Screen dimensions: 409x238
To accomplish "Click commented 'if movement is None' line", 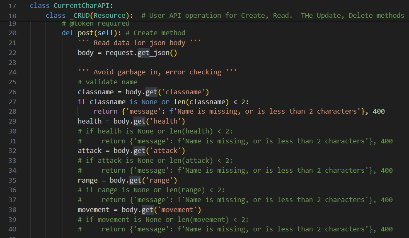I will (x=163, y=220).
